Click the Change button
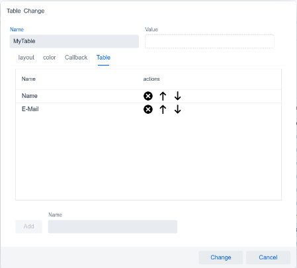Screen dimensions: 297x268 click(221, 257)
